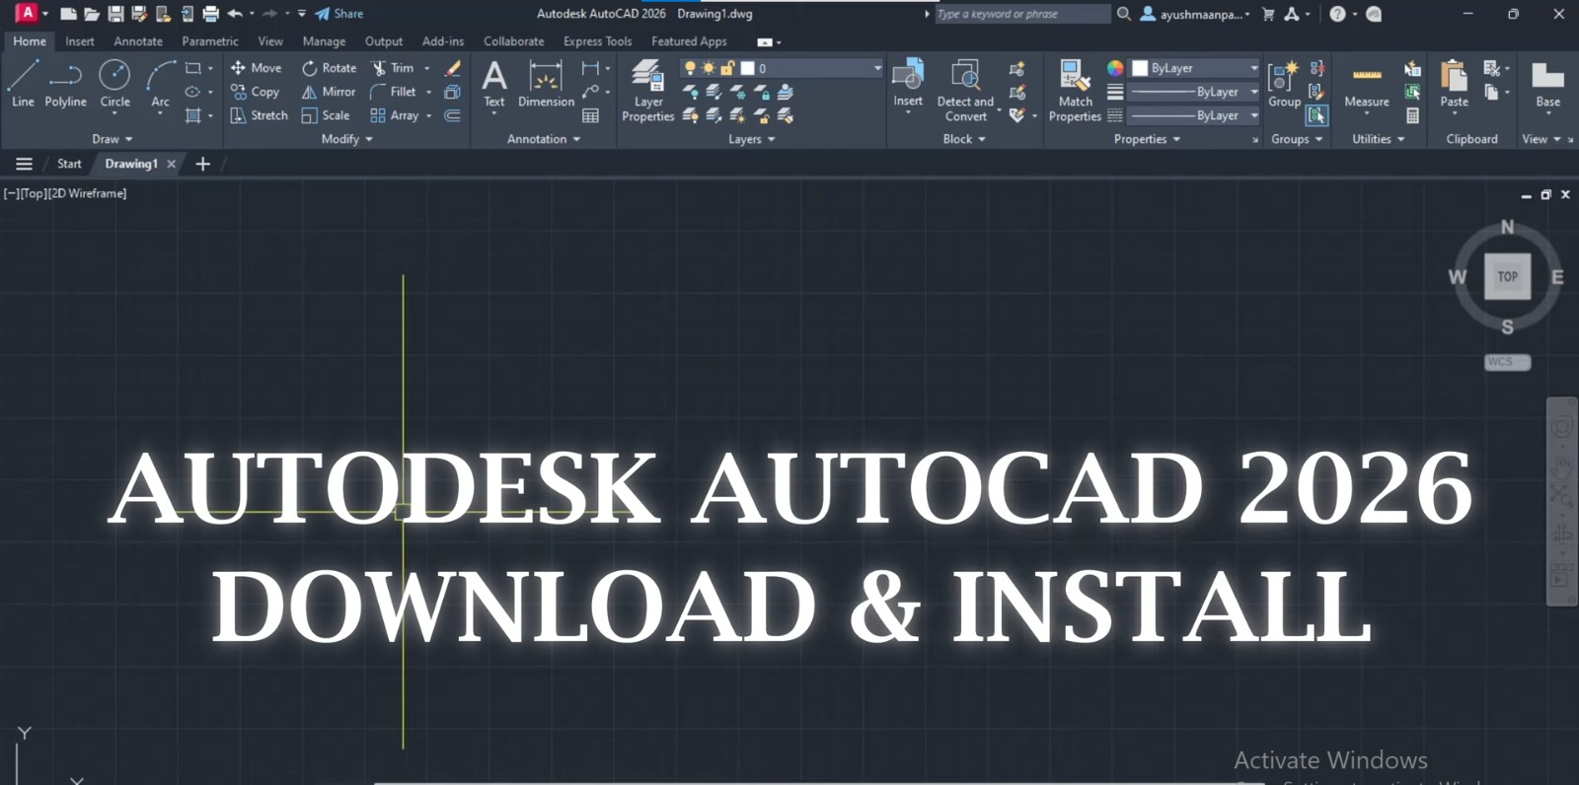Click the Move tool
Screen dimensions: 1579x785
click(256, 68)
